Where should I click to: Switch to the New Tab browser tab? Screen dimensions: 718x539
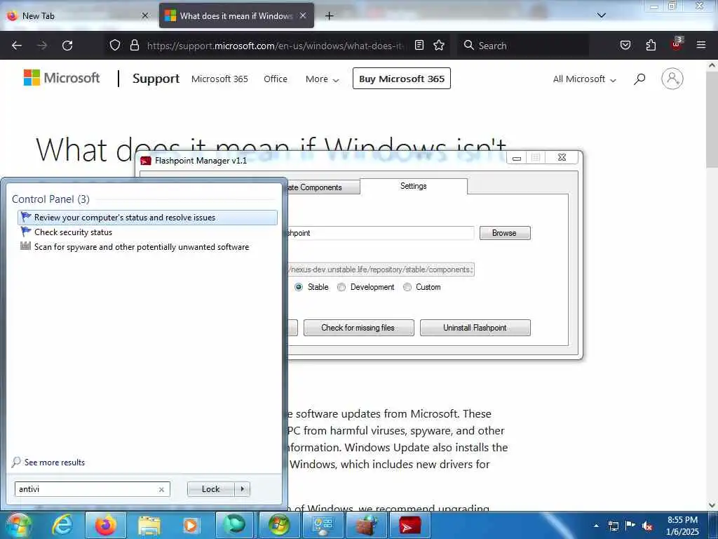[78, 16]
